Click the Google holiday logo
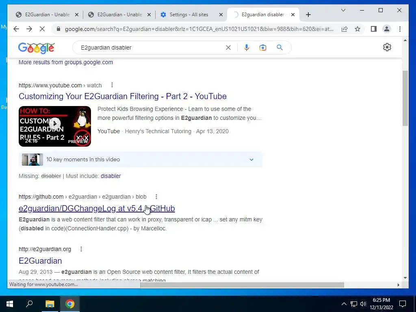This screenshot has width=416, height=312. [x=36, y=48]
